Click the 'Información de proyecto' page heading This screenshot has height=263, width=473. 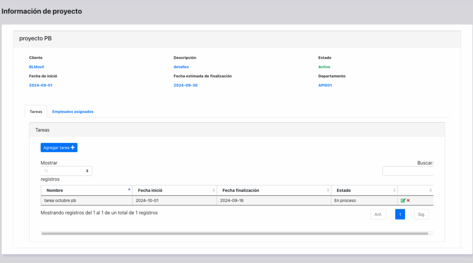(42, 11)
